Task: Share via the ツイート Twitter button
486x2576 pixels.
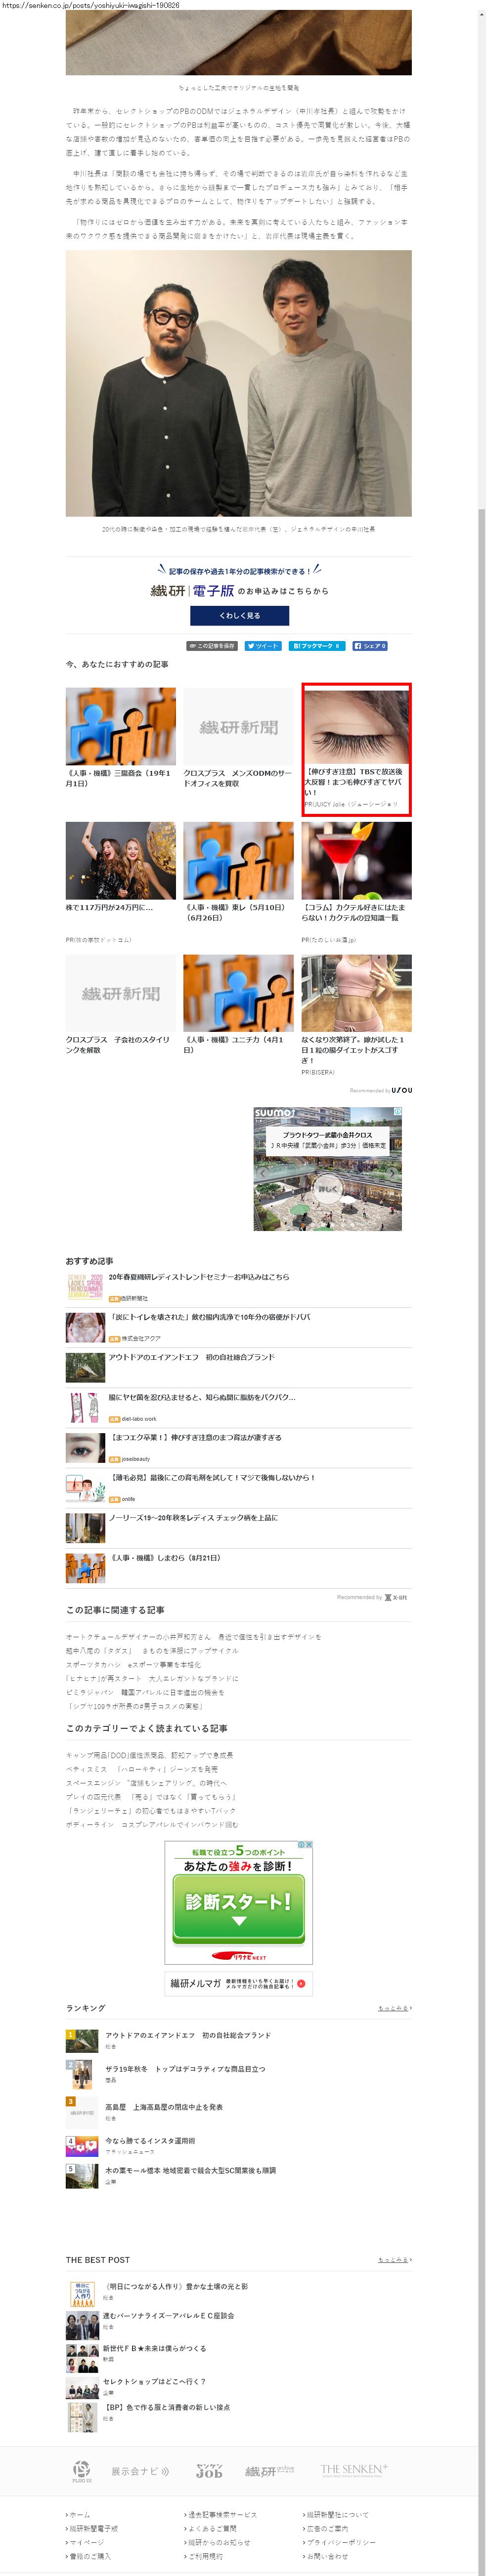Action: coord(264,646)
